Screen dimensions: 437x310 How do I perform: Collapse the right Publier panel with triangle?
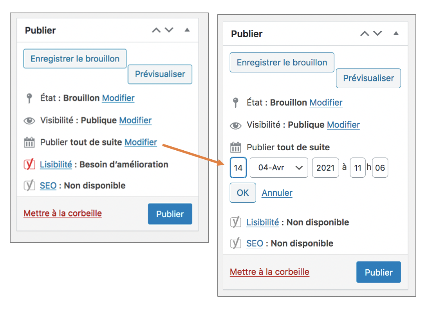[396, 33]
